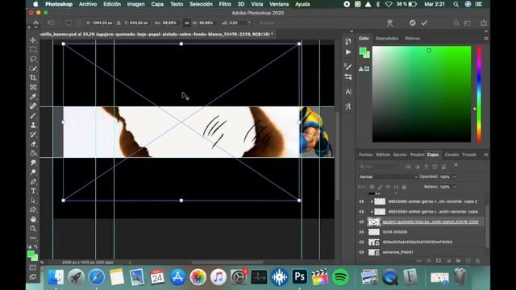Viewport: 516px width, 290px height.
Task: Select the Lasso tool
Action: click(33, 59)
